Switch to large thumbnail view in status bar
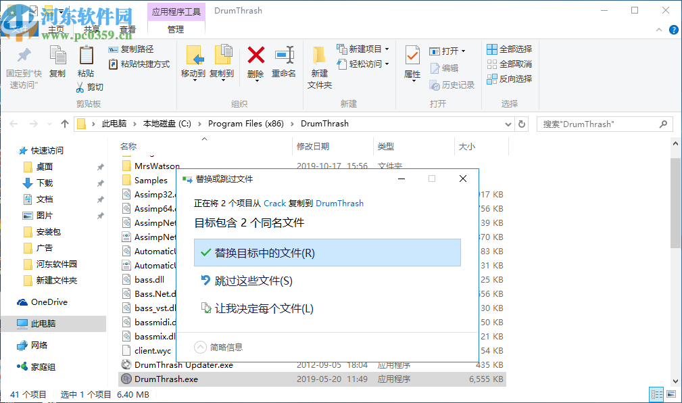Viewport: 682px width, 403px height. 671,394
